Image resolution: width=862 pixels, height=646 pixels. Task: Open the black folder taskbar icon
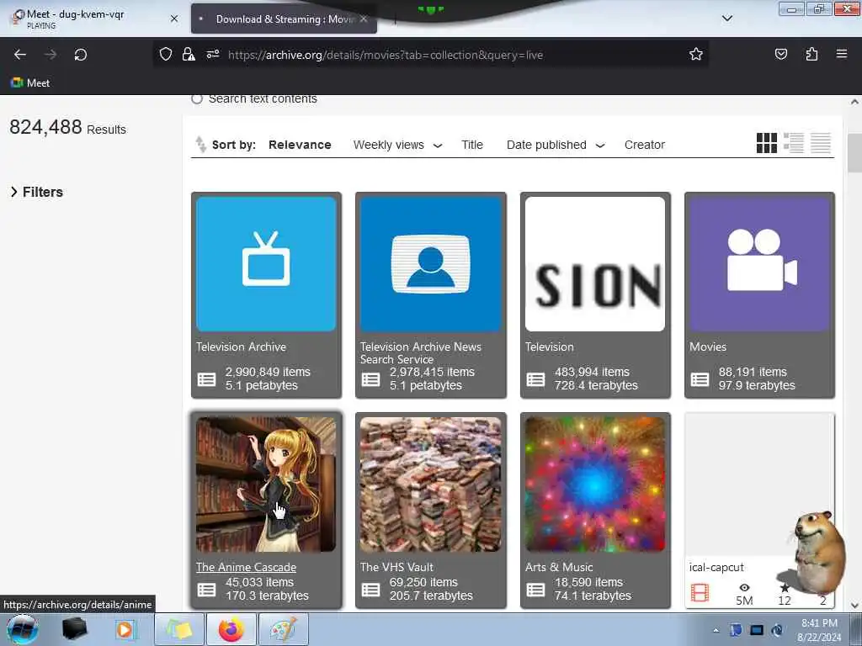coord(75,629)
